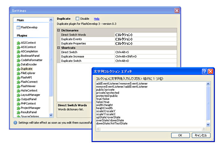Click the DataEncoder plugin puzzle icon
Image resolution: width=223 pixels, height=151 pixels.
[x=19, y=64]
